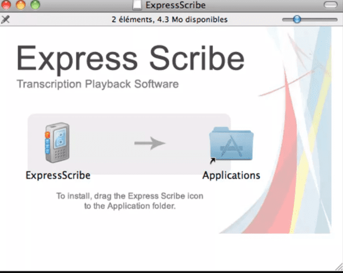
Task: Adjust the icon size slider
Action: pos(297,20)
